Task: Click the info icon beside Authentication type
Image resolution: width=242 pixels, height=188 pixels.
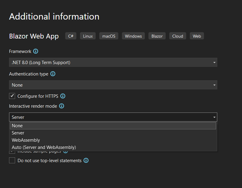Action: coord(53,74)
